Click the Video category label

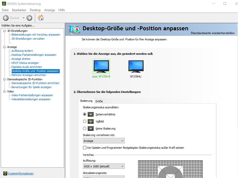pyautogui.click(x=10, y=91)
